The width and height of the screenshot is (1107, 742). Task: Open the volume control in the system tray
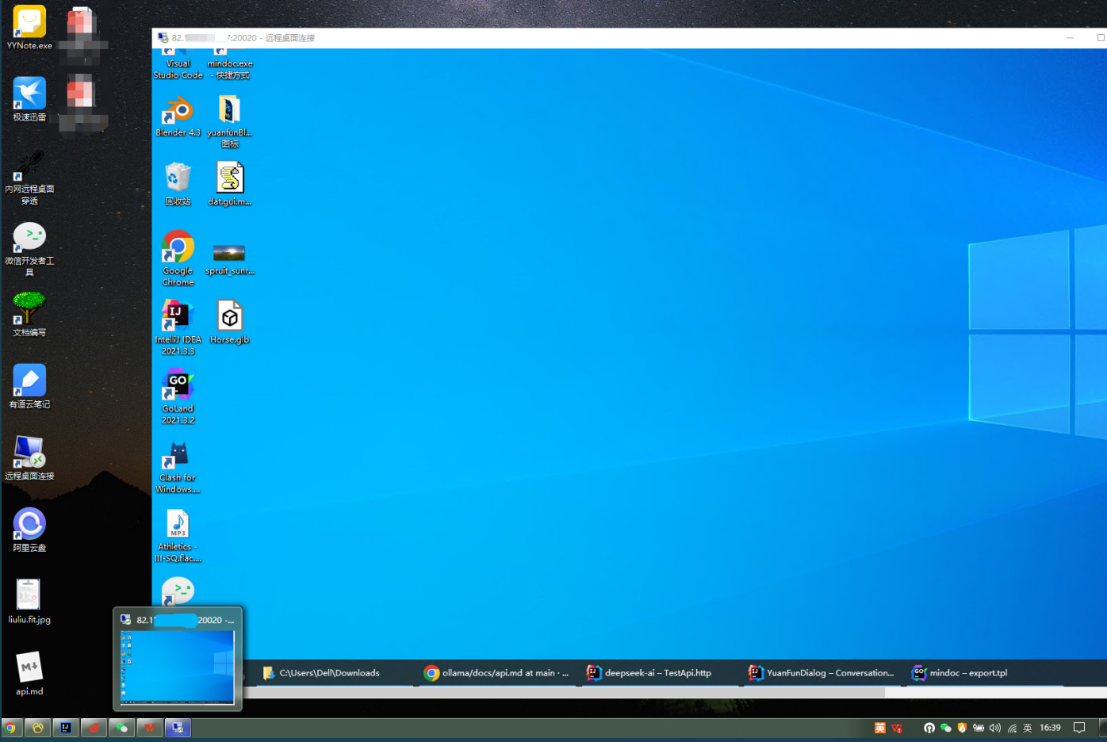995,728
